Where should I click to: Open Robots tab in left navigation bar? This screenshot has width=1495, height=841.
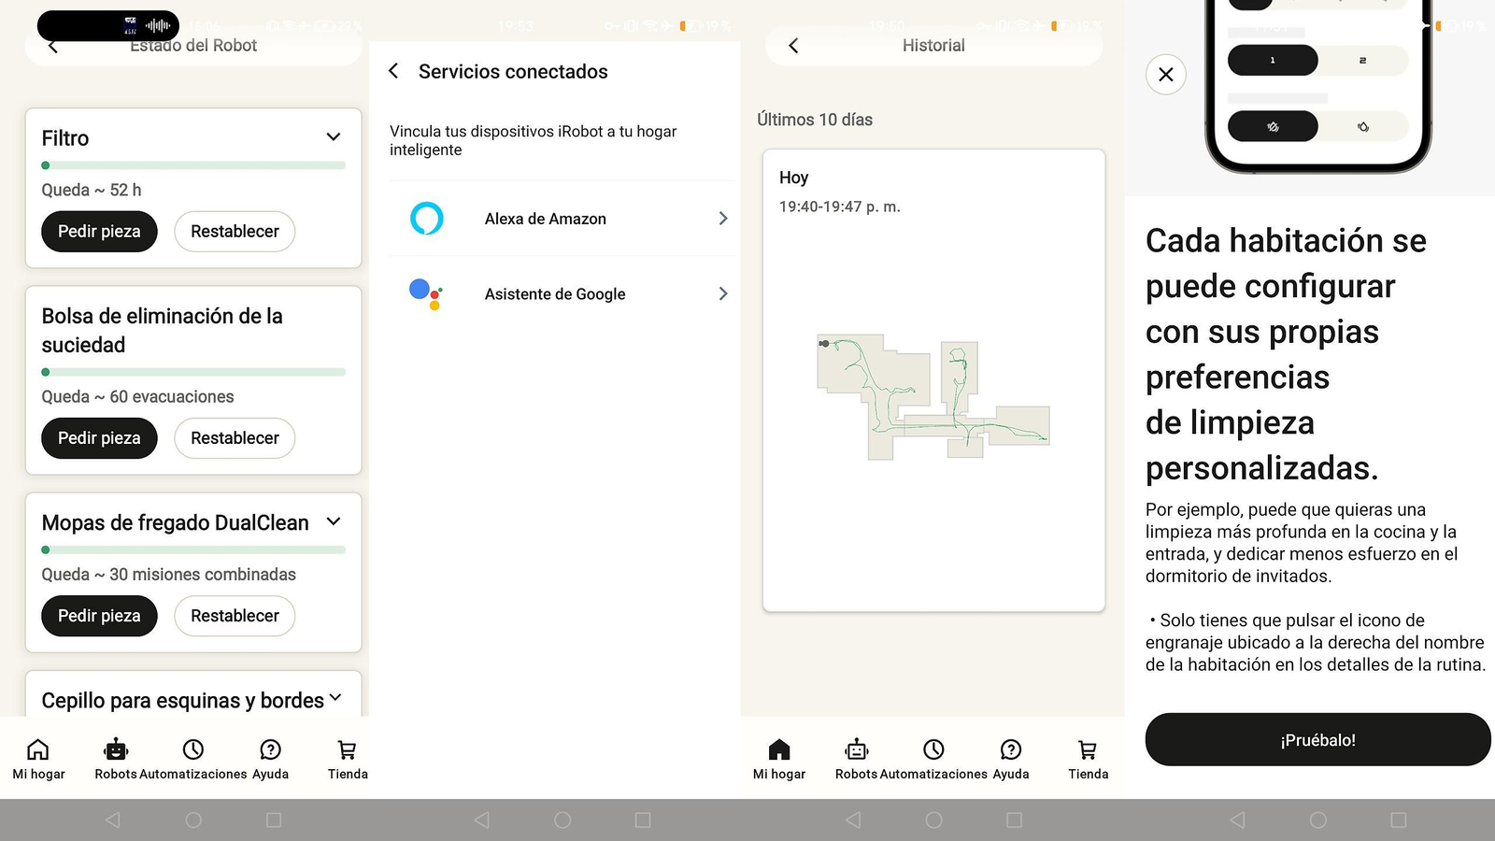(x=116, y=759)
